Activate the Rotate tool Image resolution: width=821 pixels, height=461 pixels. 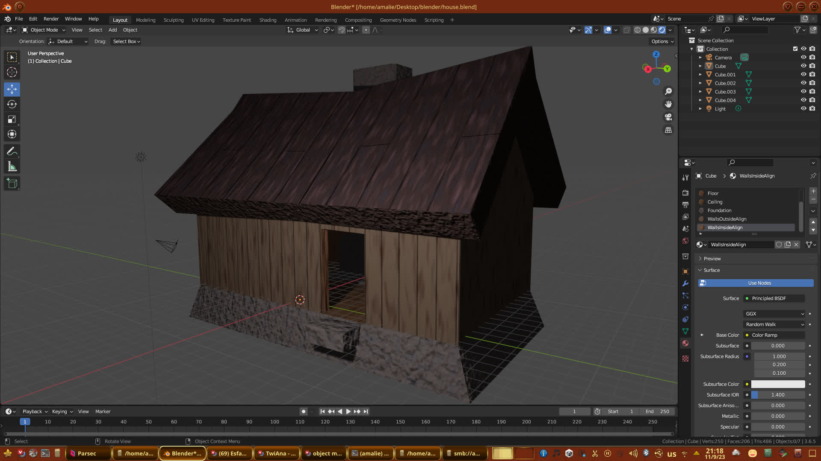pos(12,104)
